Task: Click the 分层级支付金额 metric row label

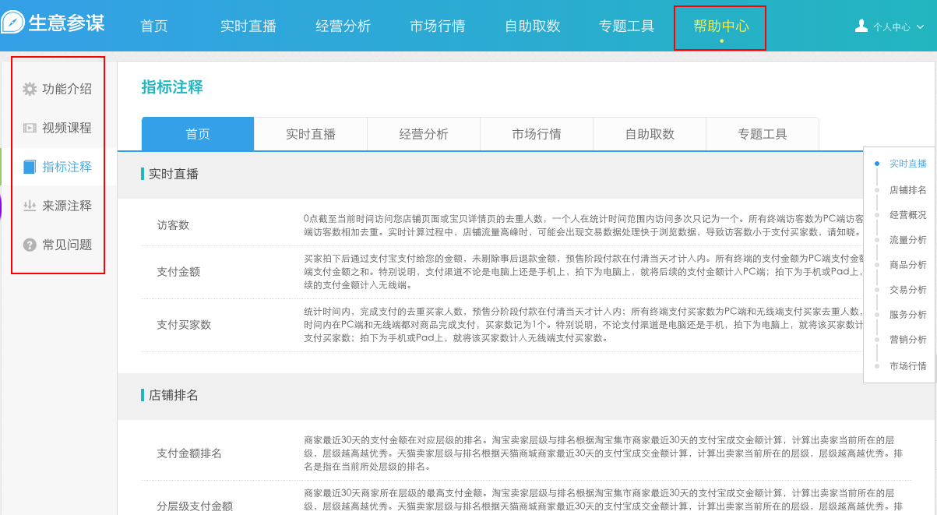Action: (x=195, y=506)
